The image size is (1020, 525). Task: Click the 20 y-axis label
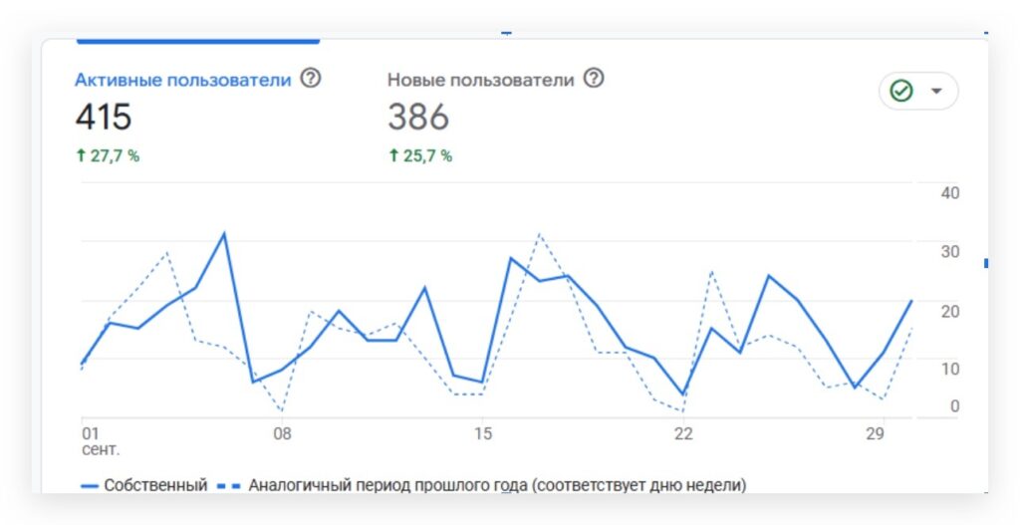[x=949, y=312]
